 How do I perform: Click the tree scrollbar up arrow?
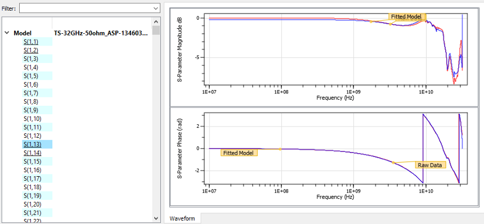pyautogui.click(x=156, y=21)
